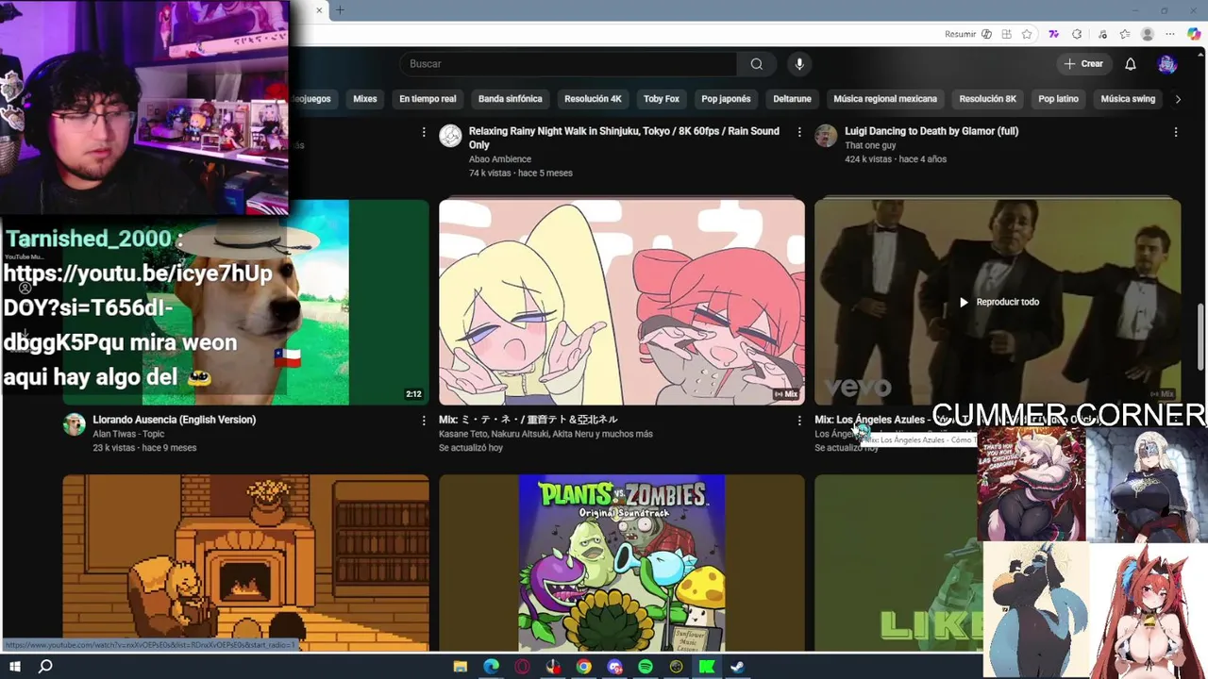Open the browser Settings and more menu

1170,34
